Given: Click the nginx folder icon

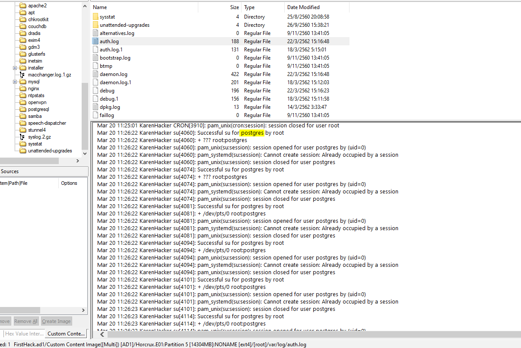Looking at the screenshot, I should (23, 89).
